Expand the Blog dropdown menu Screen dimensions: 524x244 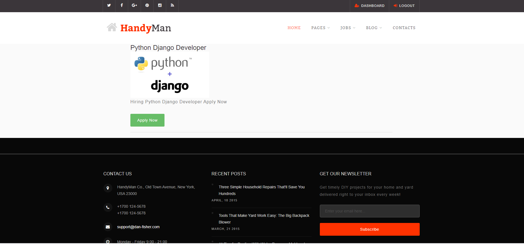click(374, 28)
